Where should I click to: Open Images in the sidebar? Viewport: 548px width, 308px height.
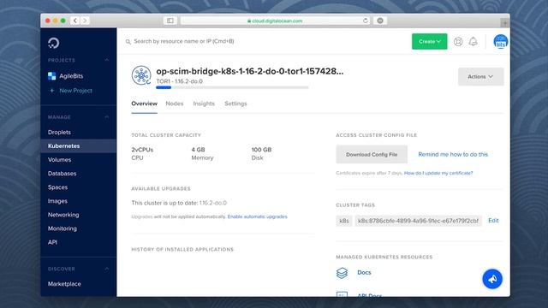click(x=57, y=201)
